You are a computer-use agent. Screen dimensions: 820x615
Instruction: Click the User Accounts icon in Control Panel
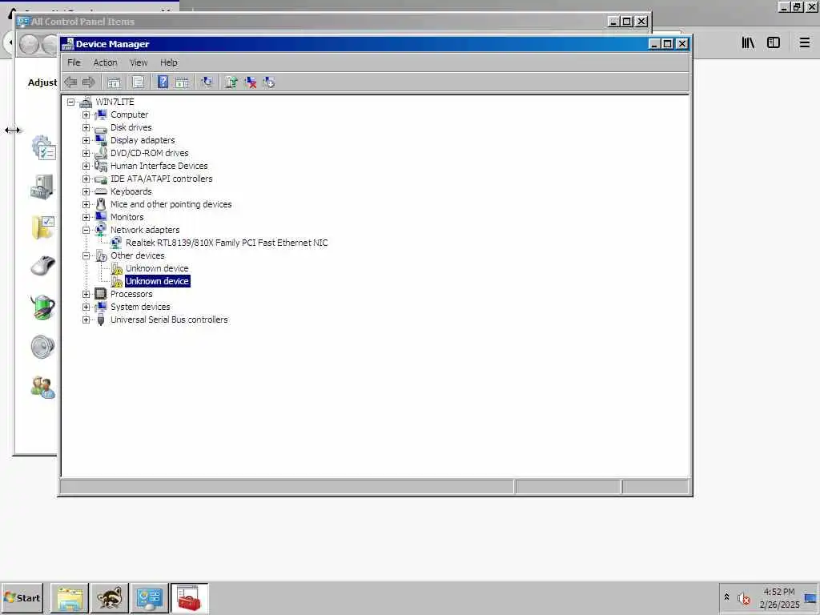coord(43,387)
